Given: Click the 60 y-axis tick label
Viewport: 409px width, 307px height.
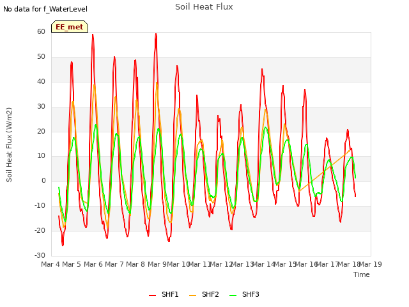Looking at the screenshot, I should point(41,31).
